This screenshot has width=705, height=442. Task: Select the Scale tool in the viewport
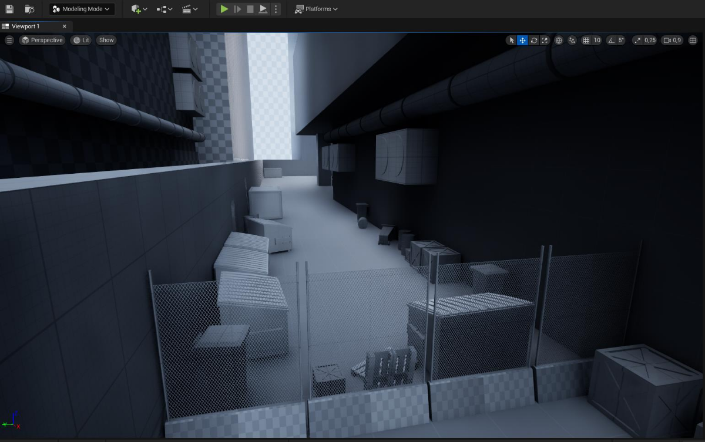click(x=544, y=40)
